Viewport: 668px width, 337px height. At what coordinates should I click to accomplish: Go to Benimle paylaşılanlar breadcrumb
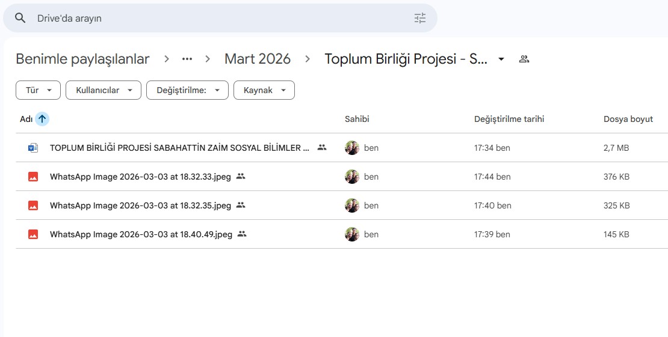coord(82,59)
